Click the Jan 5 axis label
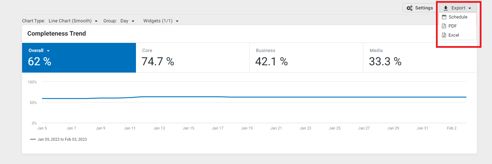The height and width of the screenshot is (164, 492). tap(42, 128)
